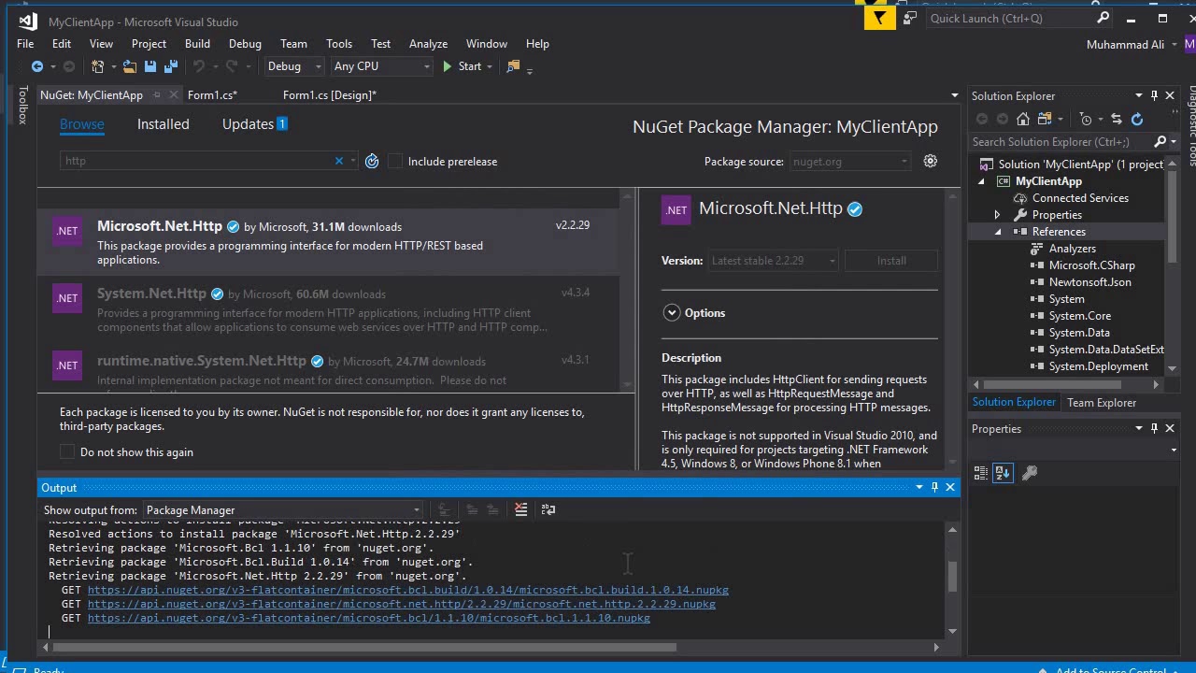Save the current file using disk icon

click(150, 66)
